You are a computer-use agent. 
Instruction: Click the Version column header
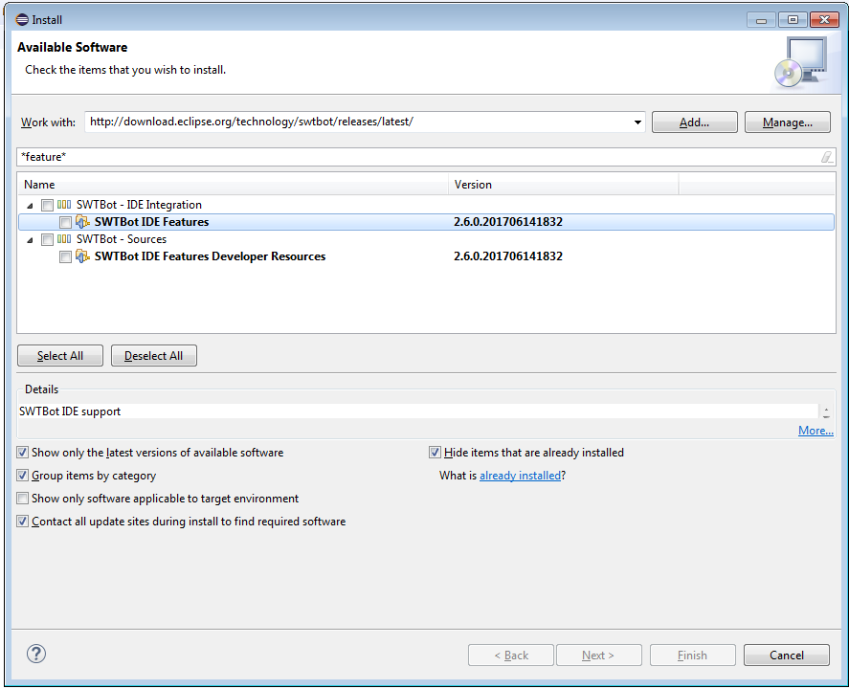point(563,185)
